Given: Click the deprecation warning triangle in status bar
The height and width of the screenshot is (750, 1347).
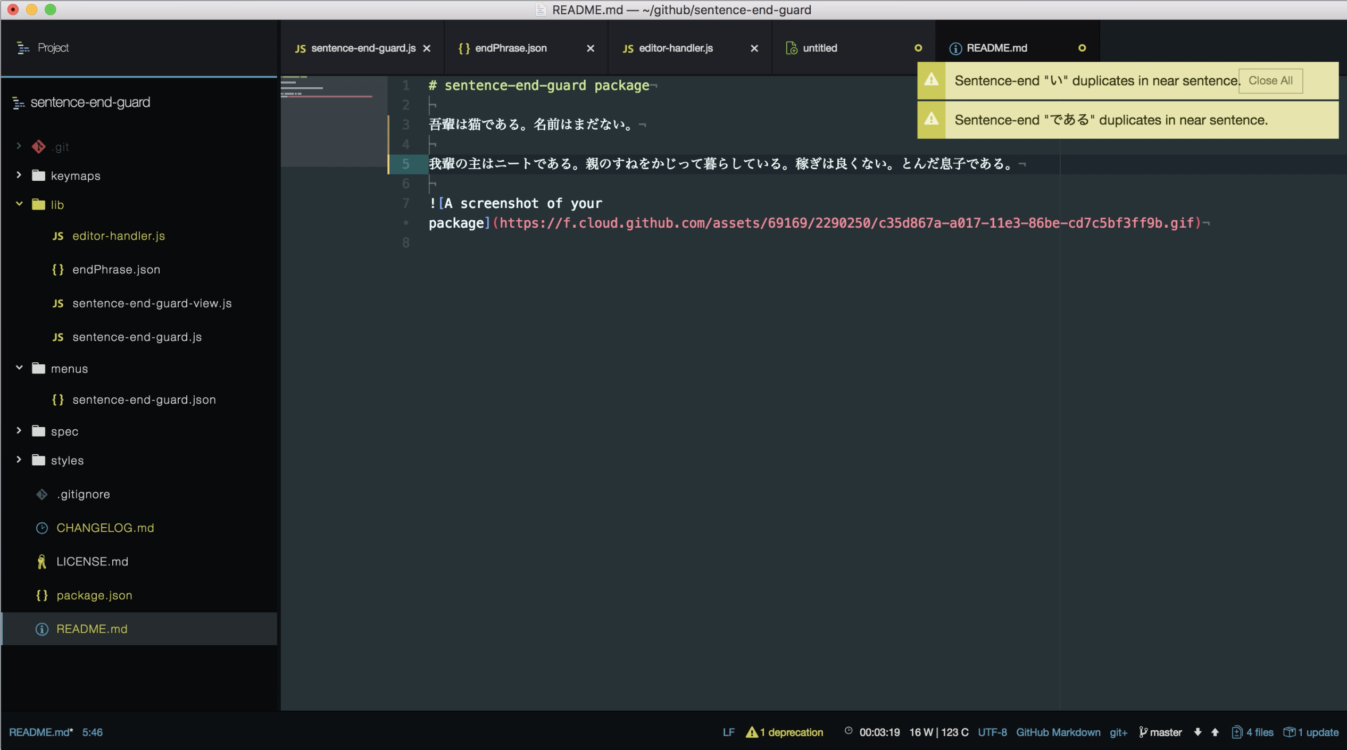Looking at the screenshot, I should point(751,732).
